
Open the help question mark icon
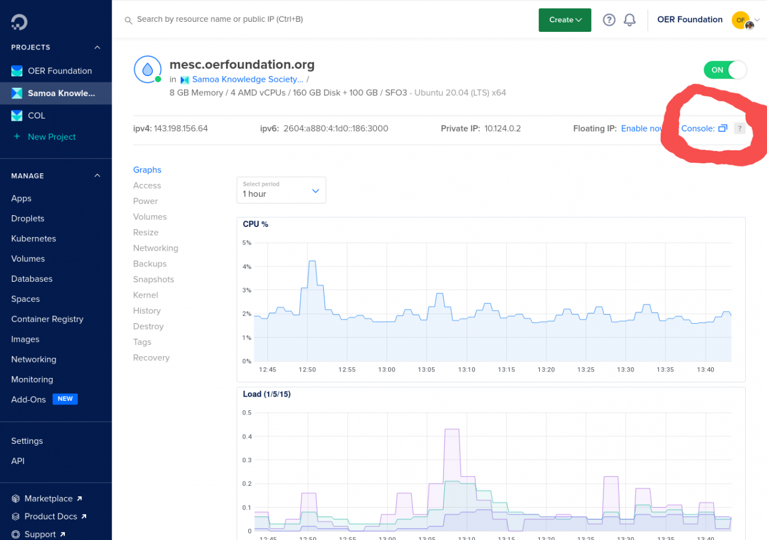click(609, 20)
